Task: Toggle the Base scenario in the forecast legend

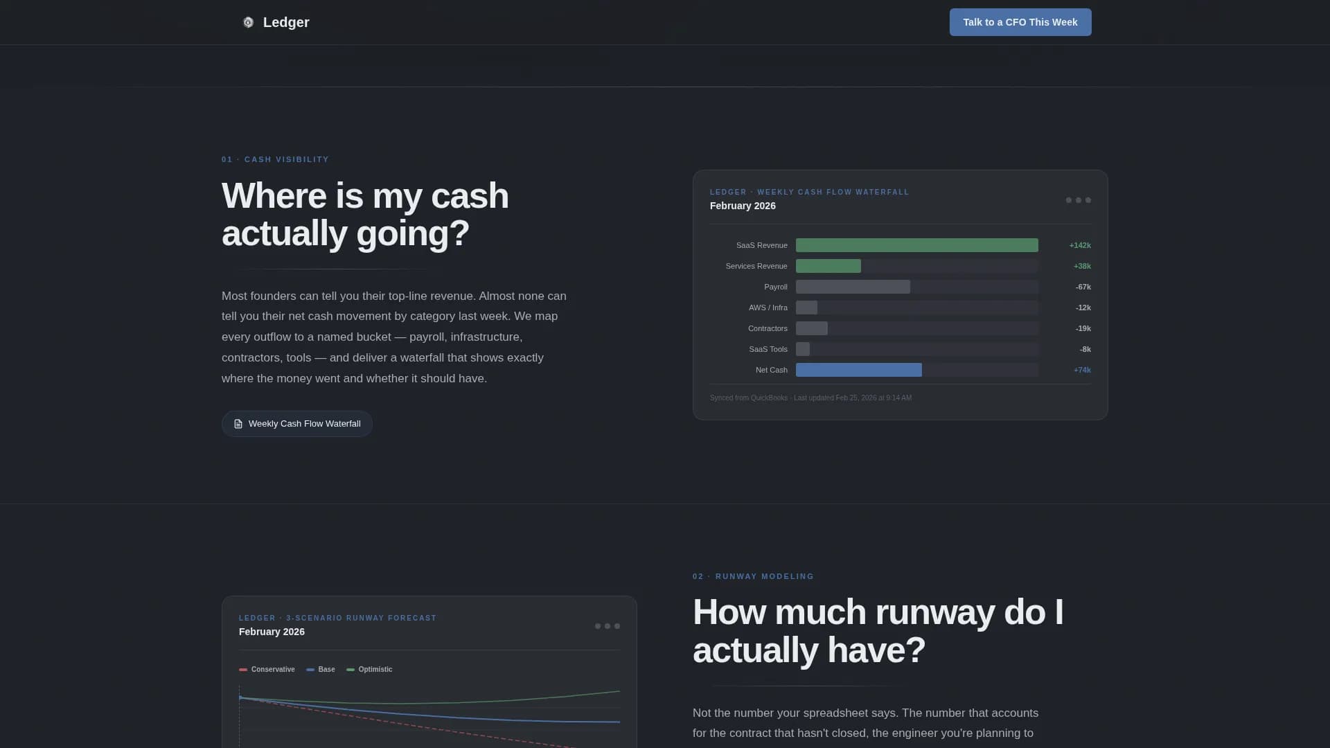Action: (x=320, y=669)
